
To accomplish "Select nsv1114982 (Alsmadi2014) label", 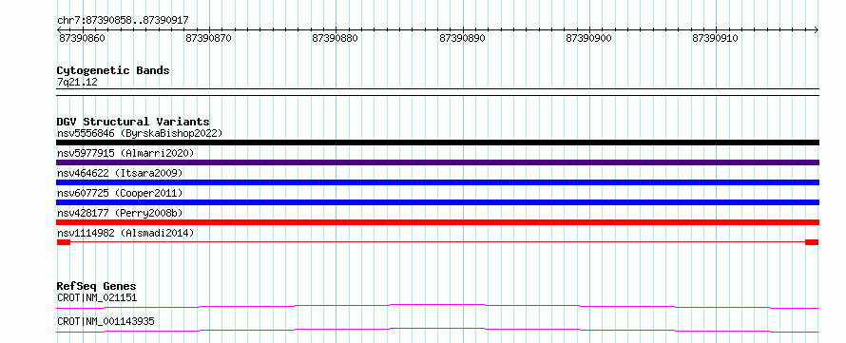I will click(x=125, y=233).
